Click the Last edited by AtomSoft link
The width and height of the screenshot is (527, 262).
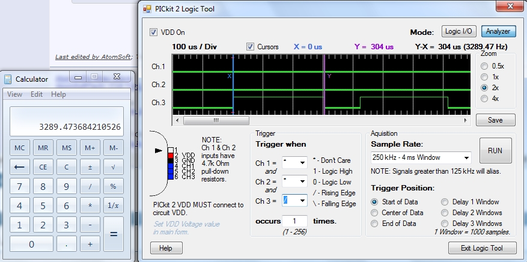pyautogui.click(x=93, y=56)
